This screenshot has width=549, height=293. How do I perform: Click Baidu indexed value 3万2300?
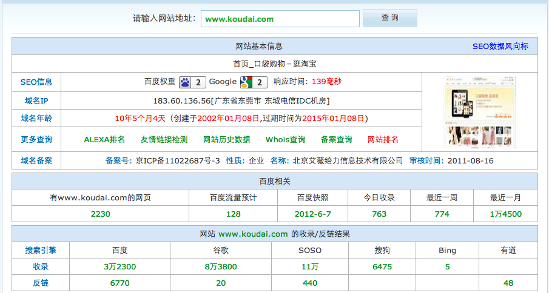pos(120,267)
